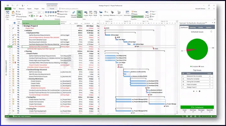This screenshot has height=126, width=226.
Task: Click the Auto Schedule button
Action: pos(80,14)
